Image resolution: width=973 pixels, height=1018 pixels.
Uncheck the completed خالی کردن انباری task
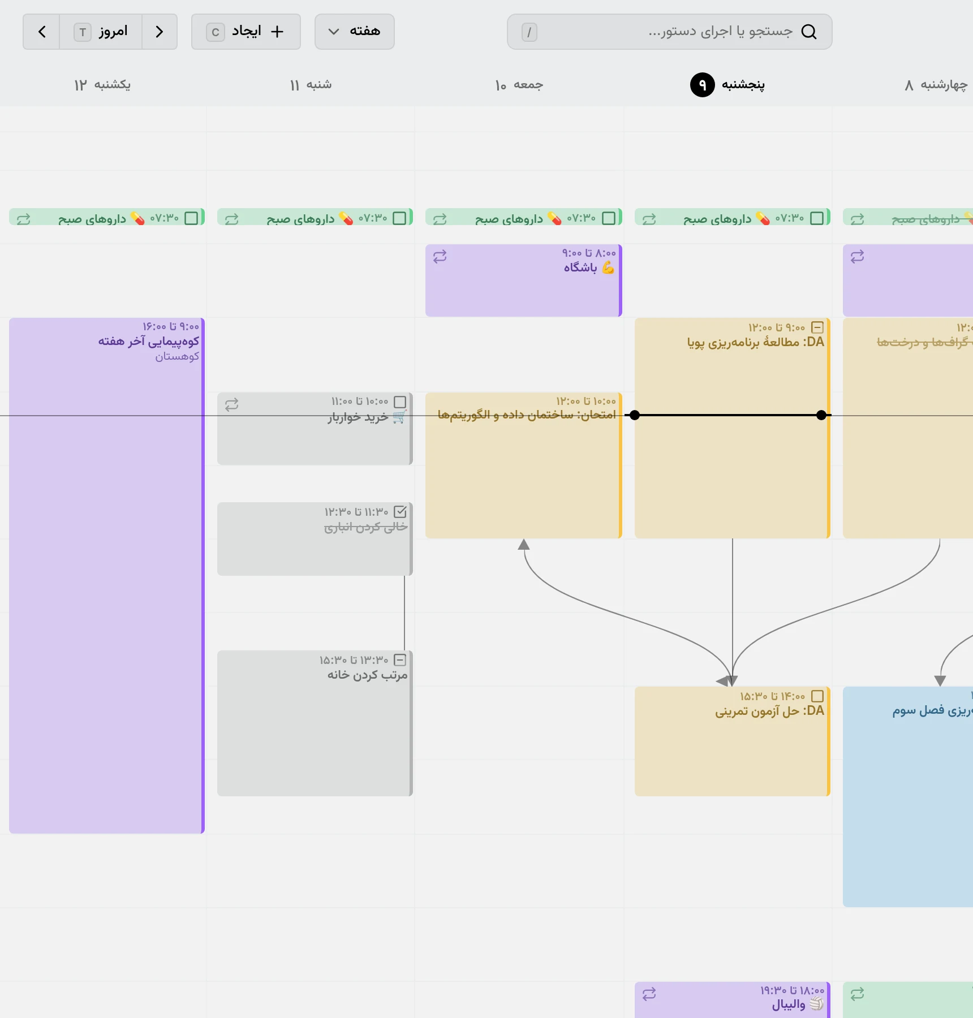click(x=400, y=511)
